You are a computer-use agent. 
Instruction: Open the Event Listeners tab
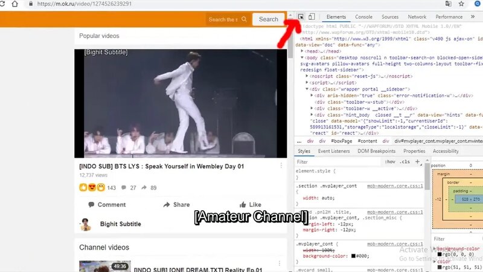click(x=334, y=151)
